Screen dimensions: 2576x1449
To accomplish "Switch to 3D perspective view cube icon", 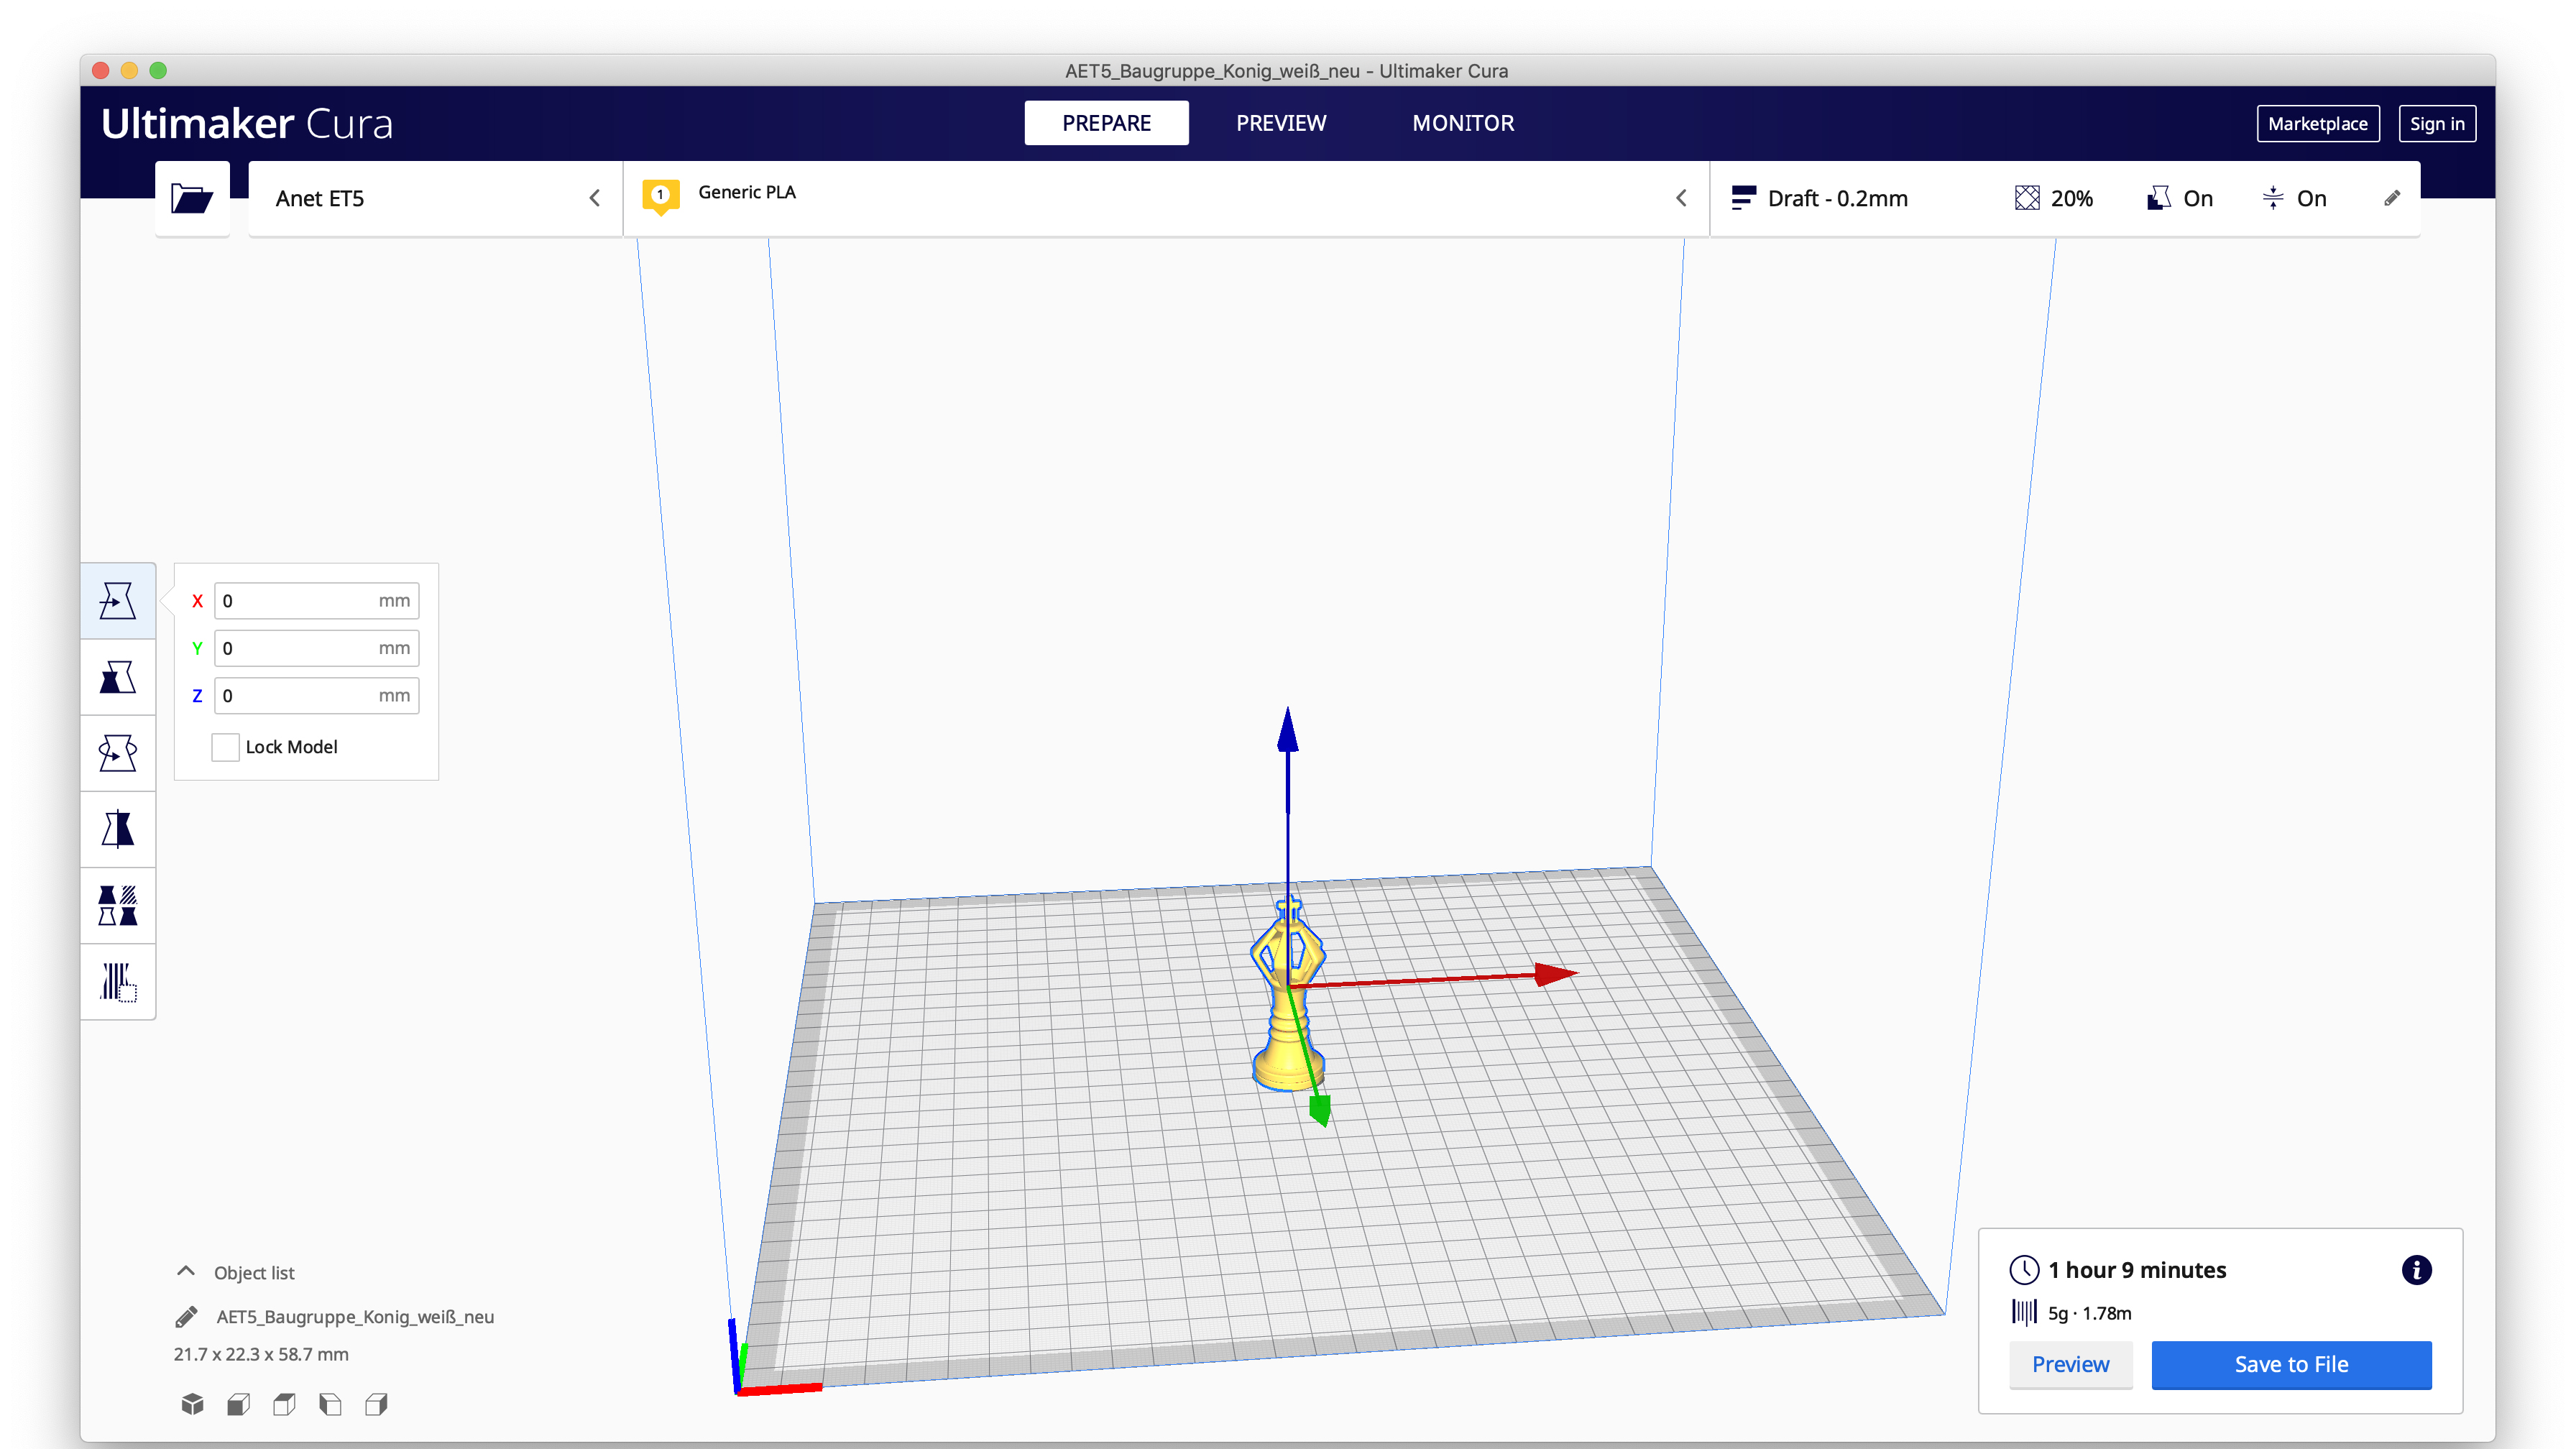I will tap(192, 1404).
